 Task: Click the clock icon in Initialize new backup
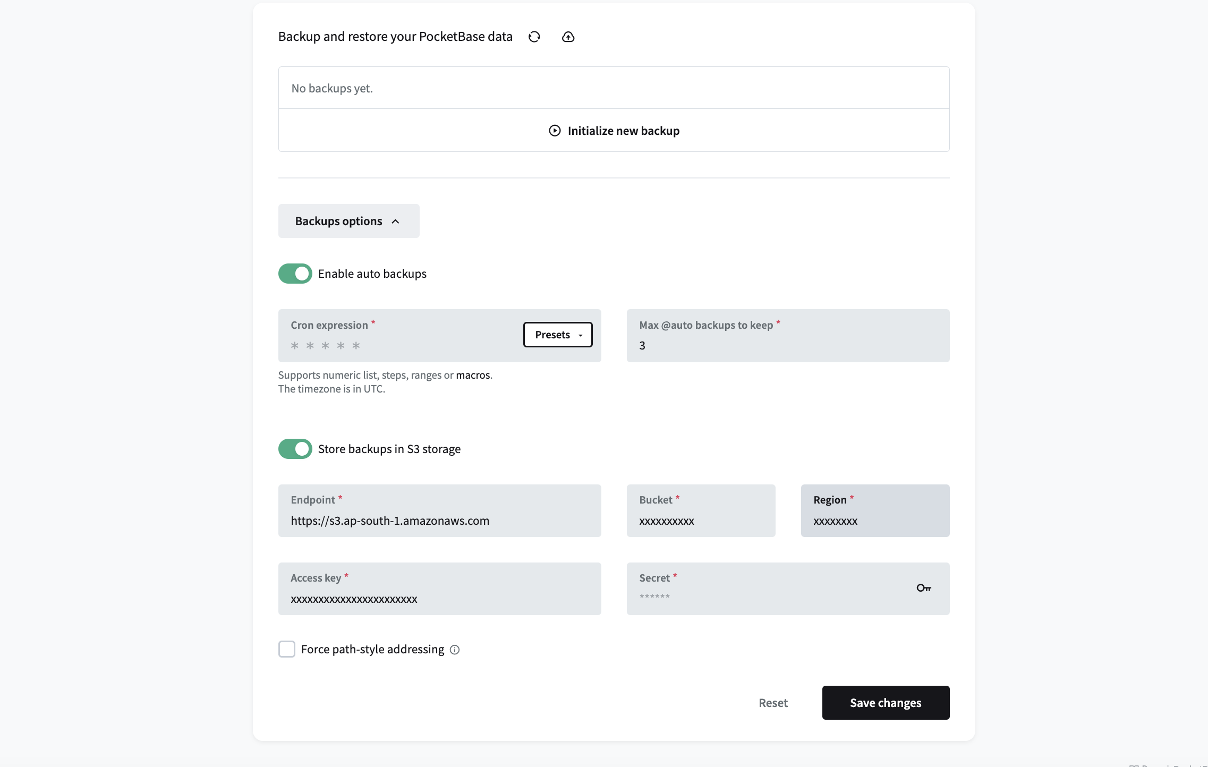(x=555, y=130)
